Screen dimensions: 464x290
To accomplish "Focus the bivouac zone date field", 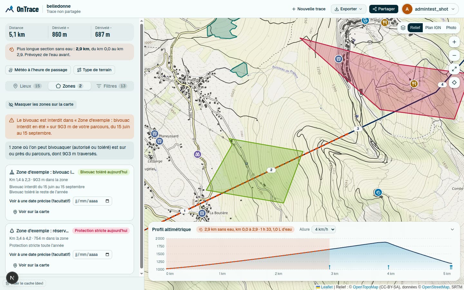I will [x=92, y=201].
